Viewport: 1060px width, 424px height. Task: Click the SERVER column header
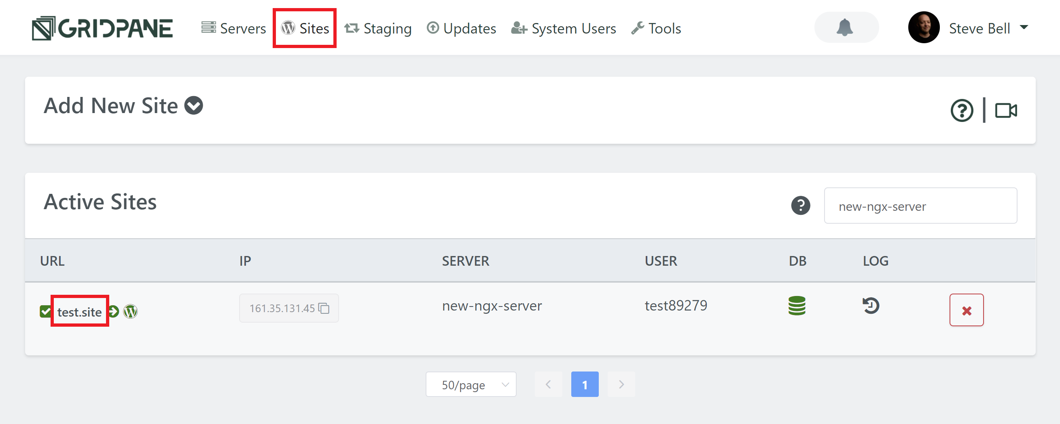tap(465, 261)
